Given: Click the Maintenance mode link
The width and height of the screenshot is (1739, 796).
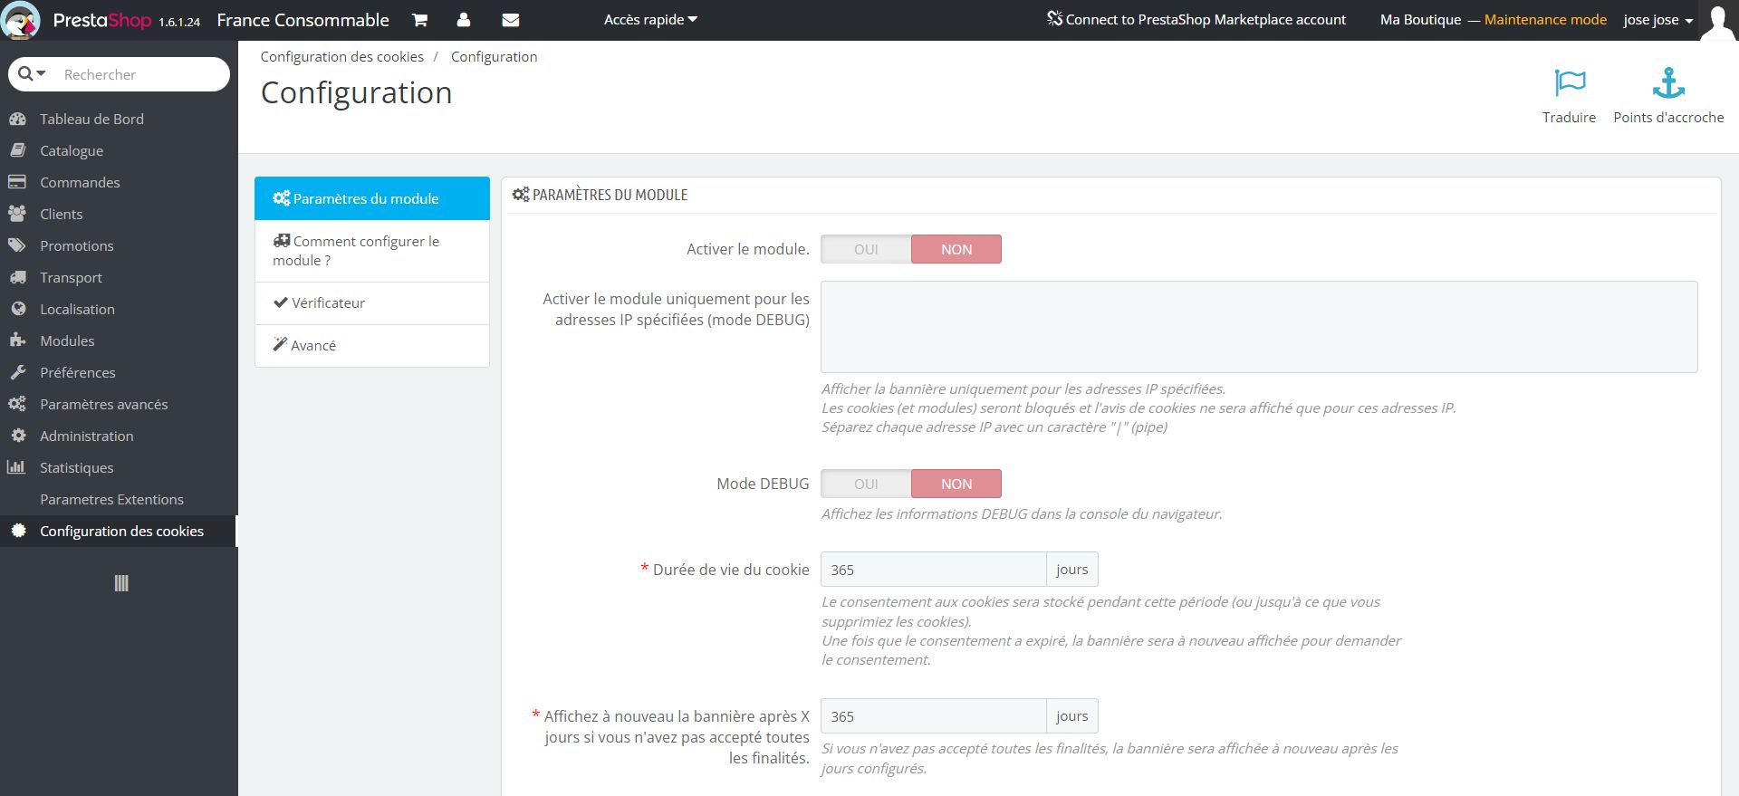Looking at the screenshot, I should [x=1545, y=20].
